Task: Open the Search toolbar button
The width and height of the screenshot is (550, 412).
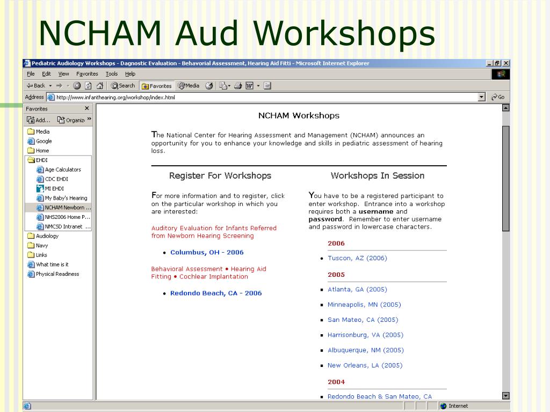Action: [123, 85]
